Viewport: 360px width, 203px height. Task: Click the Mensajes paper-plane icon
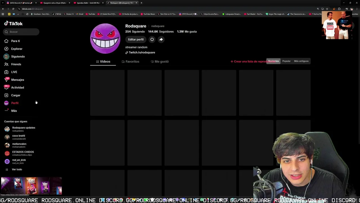[x=6, y=80]
